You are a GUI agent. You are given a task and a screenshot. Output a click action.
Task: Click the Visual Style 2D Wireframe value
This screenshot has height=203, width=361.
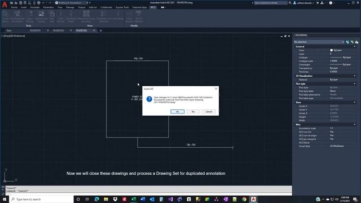(x=337, y=146)
